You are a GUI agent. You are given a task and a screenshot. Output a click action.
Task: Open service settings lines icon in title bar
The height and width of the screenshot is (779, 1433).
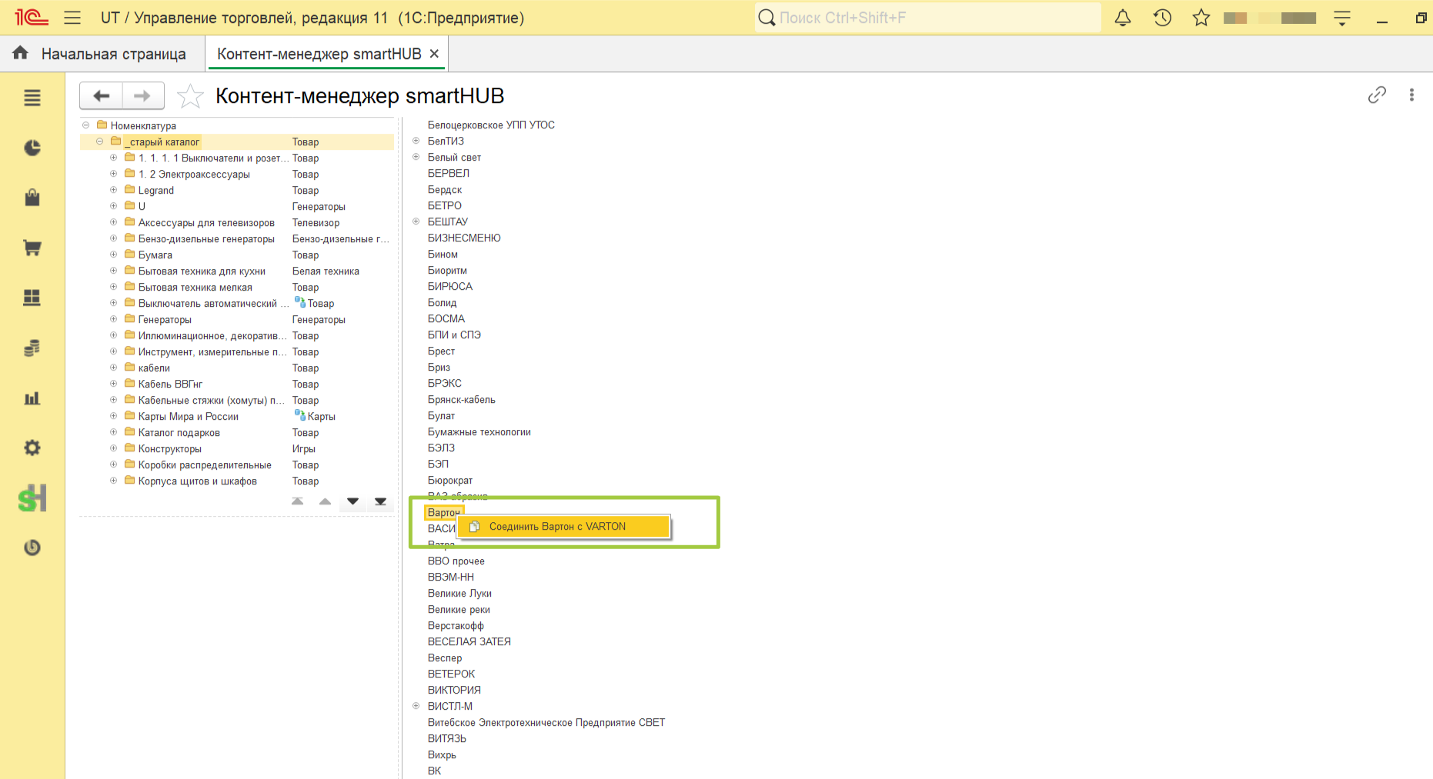point(1342,18)
